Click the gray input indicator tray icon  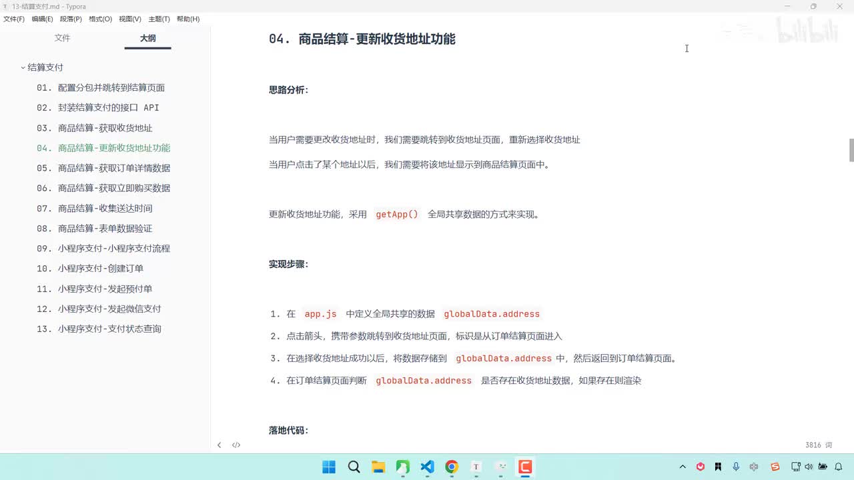click(x=754, y=467)
